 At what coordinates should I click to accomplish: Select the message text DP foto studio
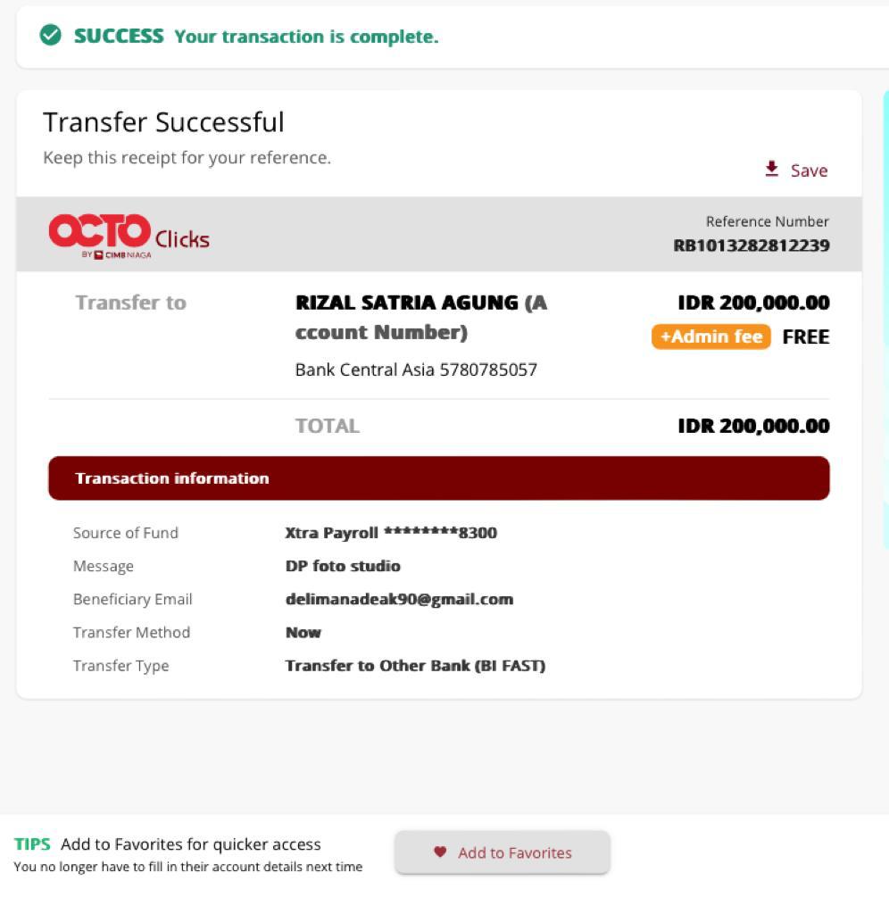343,566
